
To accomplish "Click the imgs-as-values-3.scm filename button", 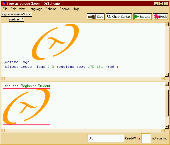I will tap(17, 14).
